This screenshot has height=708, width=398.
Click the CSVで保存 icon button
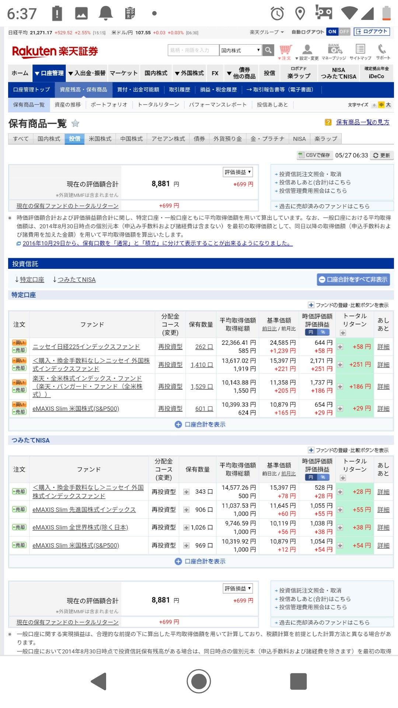point(314,155)
